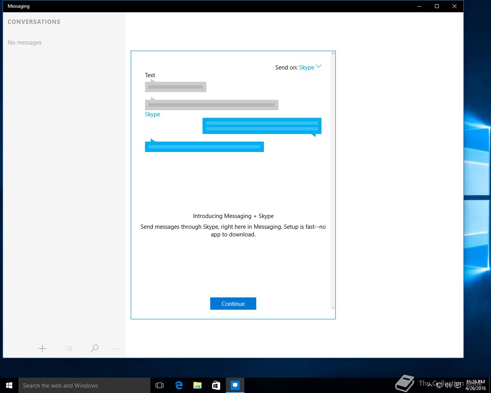Close the Messaging window
491x393 pixels.
(x=455, y=6)
